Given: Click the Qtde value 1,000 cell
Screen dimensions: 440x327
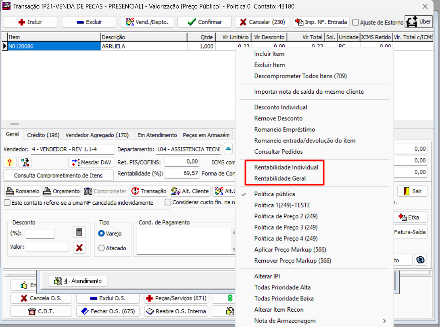Looking at the screenshot, I should click(x=201, y=46).
